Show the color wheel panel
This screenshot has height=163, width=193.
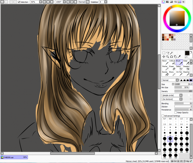click(x=164, y=2)
